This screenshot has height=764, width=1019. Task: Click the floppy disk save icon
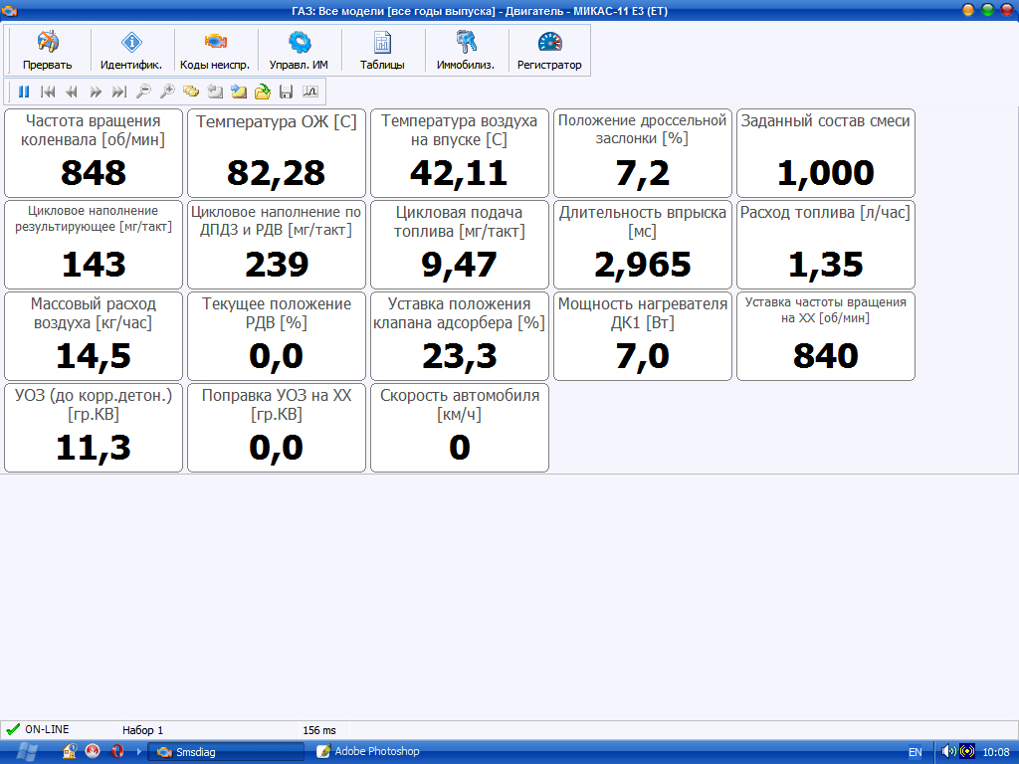click(287, 92)
